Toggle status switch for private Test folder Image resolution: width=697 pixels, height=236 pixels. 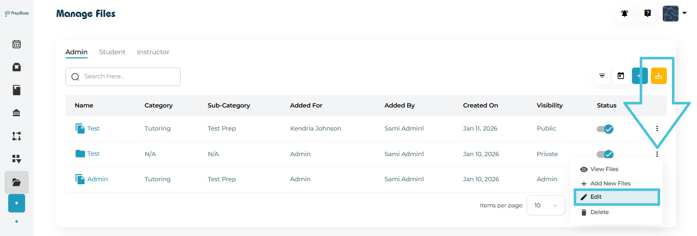click(x=605, y=154)
